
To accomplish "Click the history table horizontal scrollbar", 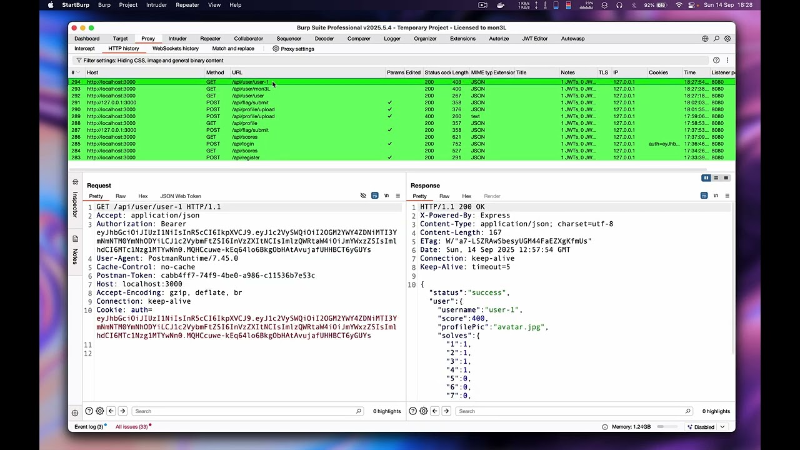I will (387, 169).
